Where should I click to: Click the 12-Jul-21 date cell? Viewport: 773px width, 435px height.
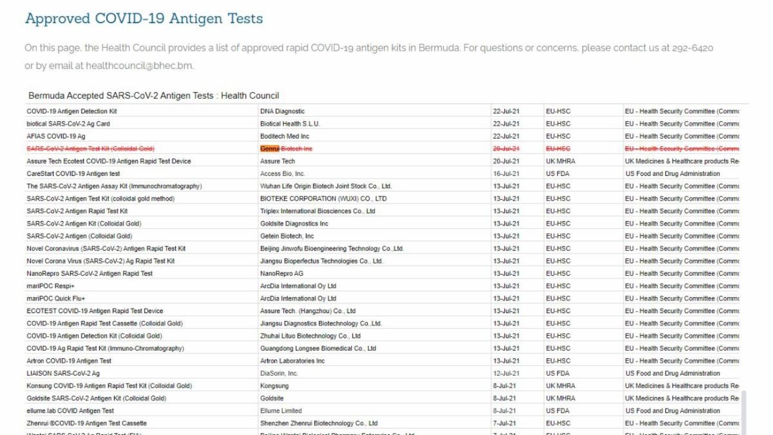point(506,374)
